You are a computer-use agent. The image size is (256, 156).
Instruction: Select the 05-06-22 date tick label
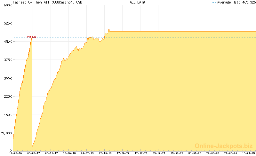pos(176,153)
